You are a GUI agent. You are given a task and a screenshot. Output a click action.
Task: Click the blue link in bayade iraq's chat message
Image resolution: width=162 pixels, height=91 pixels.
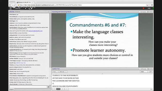coord(21,63)
